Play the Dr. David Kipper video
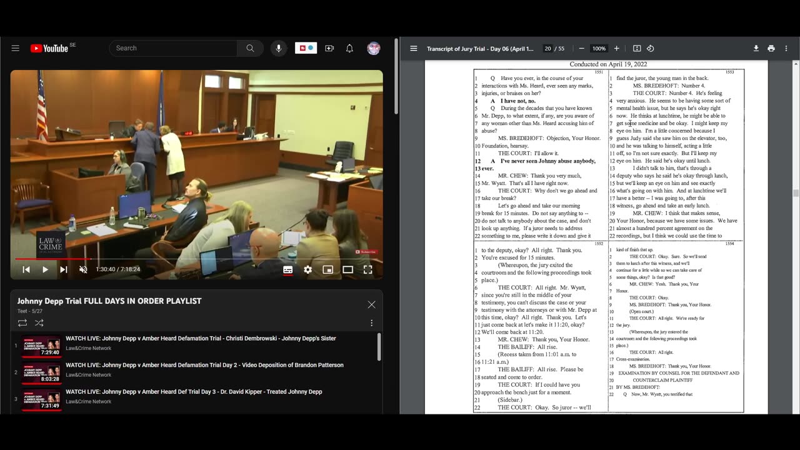 click(194, 392)
